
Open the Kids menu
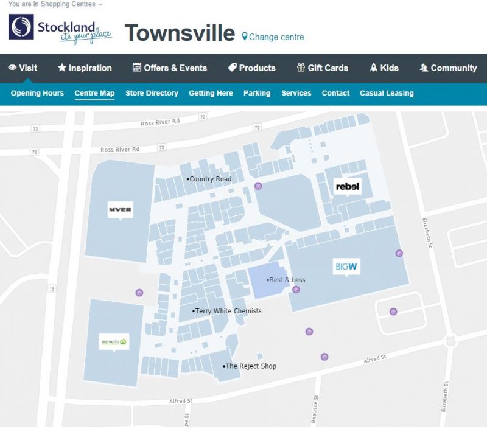[384, 68]
